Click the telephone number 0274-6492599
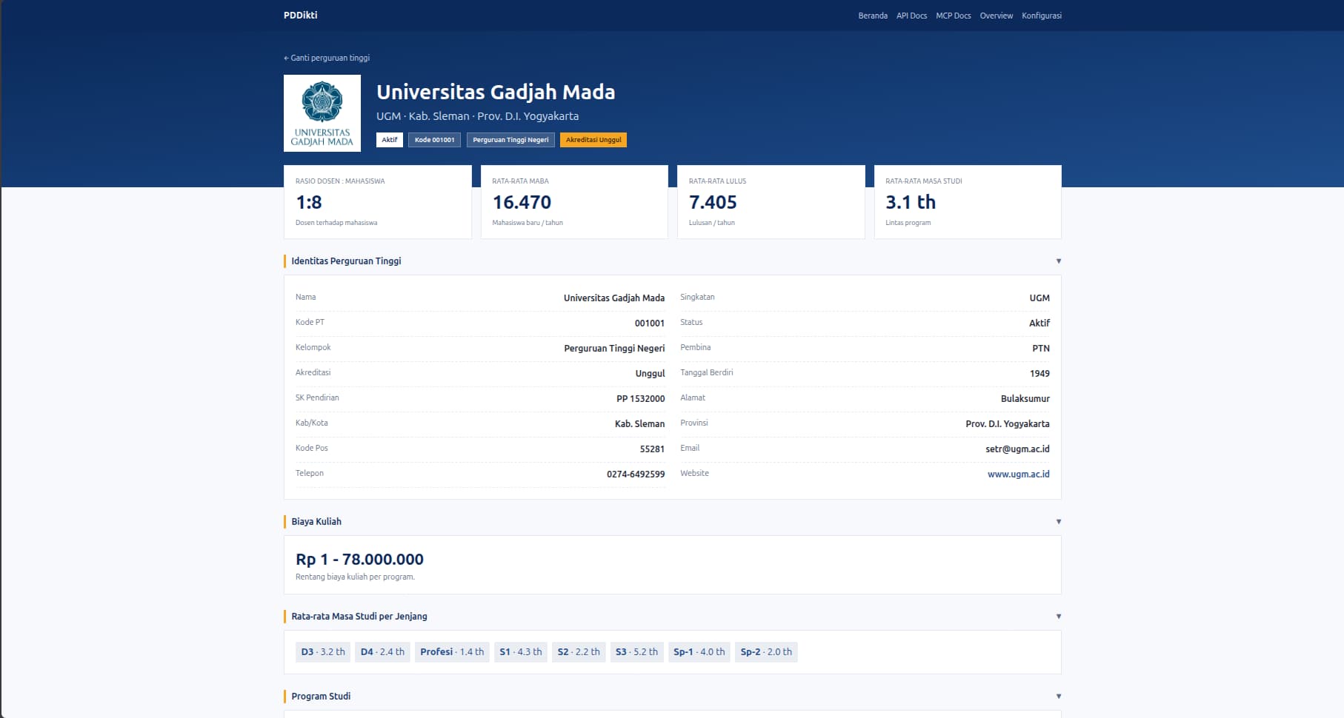This screenshot has width=1344, height=718. point(636,474)
